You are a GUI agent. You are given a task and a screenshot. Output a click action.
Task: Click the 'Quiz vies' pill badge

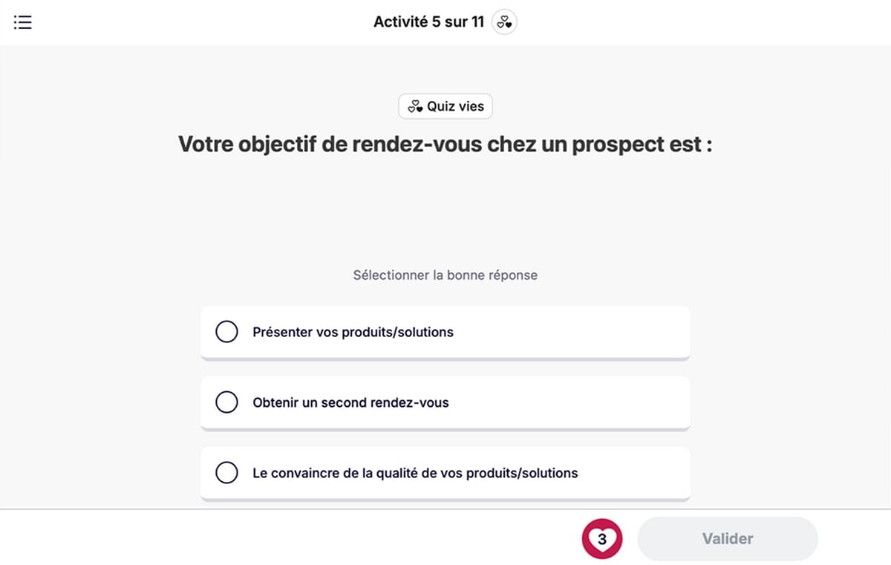point(445,105)
